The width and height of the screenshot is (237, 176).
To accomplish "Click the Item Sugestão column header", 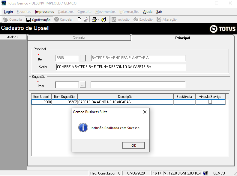I will click(x=64, y=96).
